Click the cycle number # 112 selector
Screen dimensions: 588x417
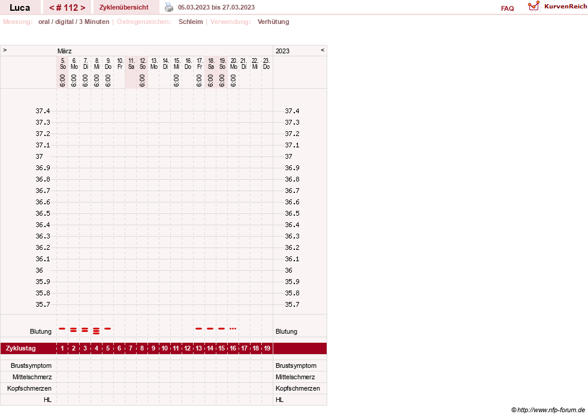(x=67, y=8)
